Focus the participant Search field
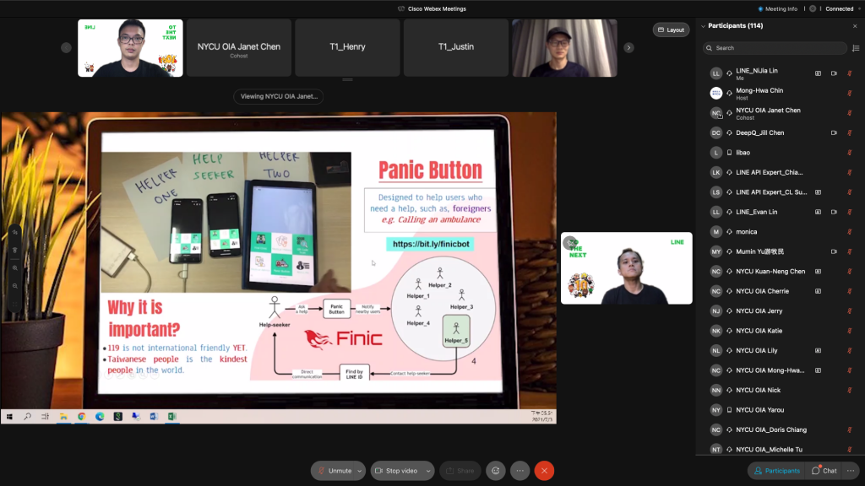This screenshot has width=865, height=486. point(775,48)
